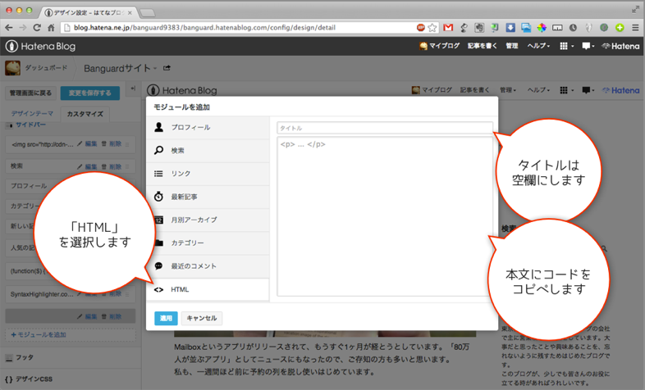Open the 管理 menu in header
Screen dimensions: 645x390
[x=512, y=46]
